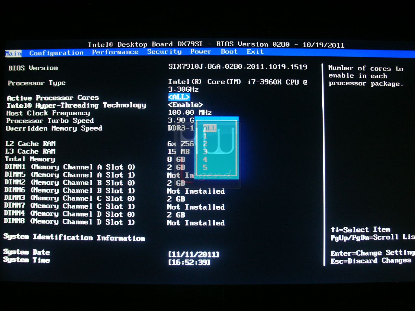Click the PgUp/PgDn=Scroll List hint
This screenshot has width=415, height=311.
pos(373,237)
